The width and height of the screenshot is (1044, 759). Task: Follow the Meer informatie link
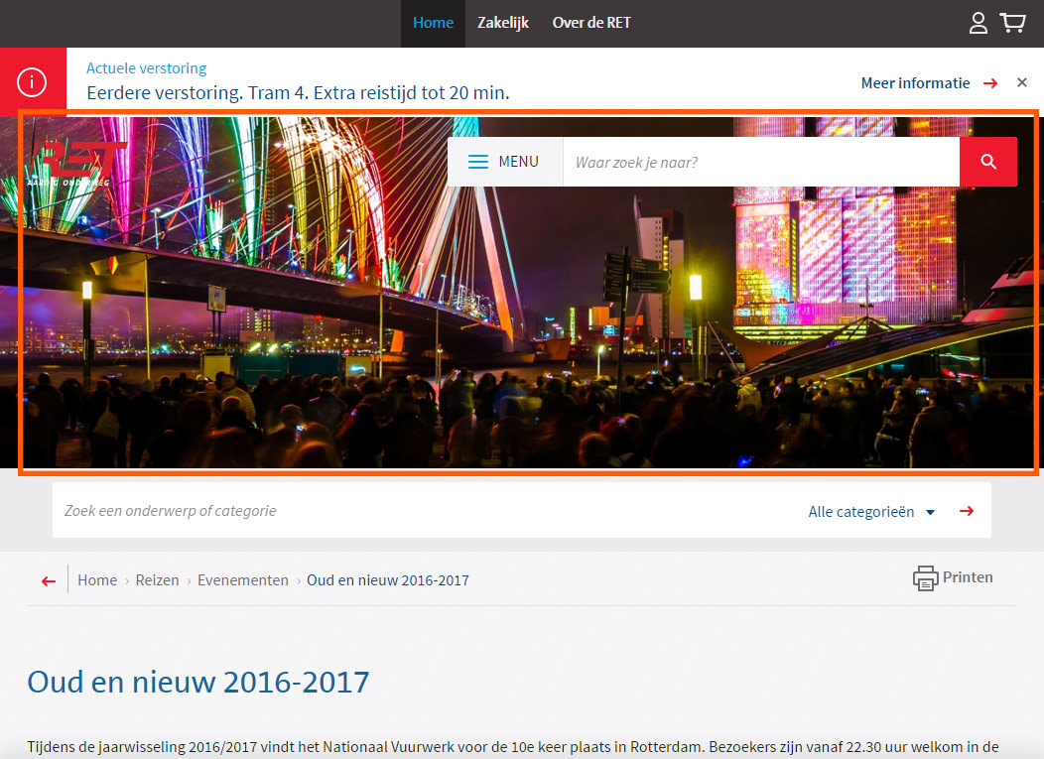click(x=915, y=83)
